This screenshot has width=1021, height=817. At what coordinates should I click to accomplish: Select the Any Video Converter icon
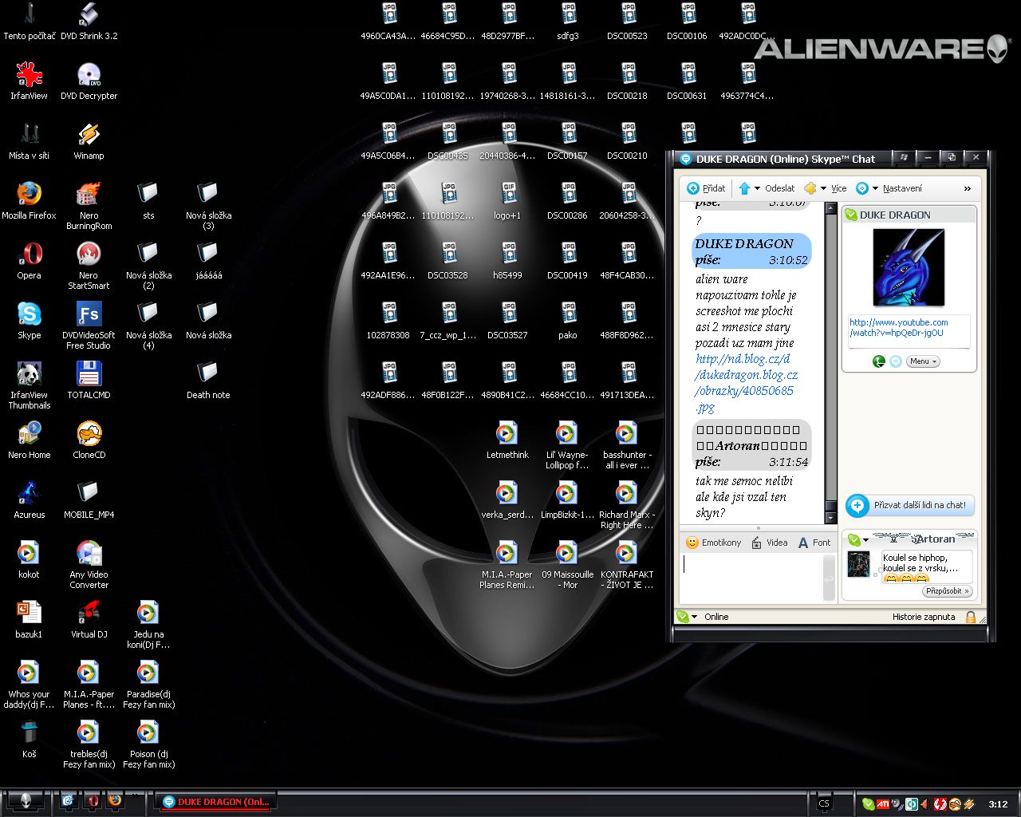pos(89,565)
